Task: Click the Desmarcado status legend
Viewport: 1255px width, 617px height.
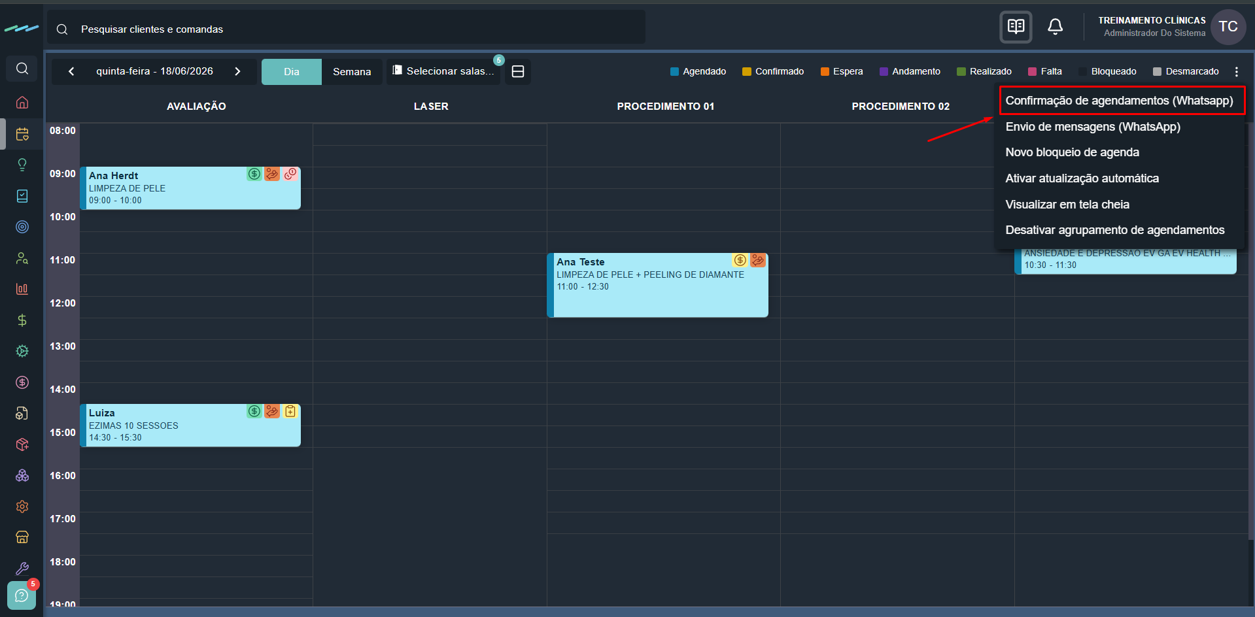Action: (1186, 72)
